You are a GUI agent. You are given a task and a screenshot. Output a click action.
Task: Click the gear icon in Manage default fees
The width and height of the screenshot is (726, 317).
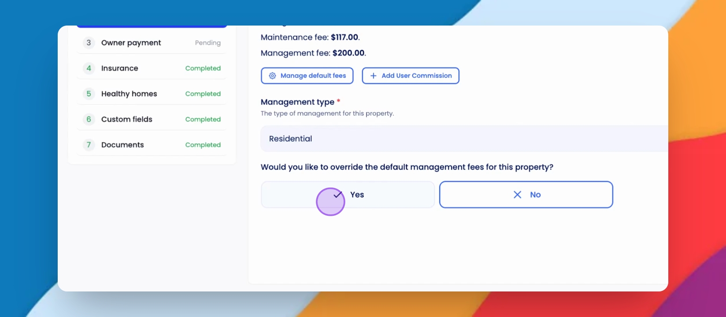(x=272, y=76)
